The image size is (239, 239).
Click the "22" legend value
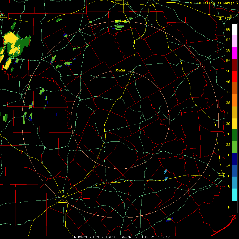(228, 144)
